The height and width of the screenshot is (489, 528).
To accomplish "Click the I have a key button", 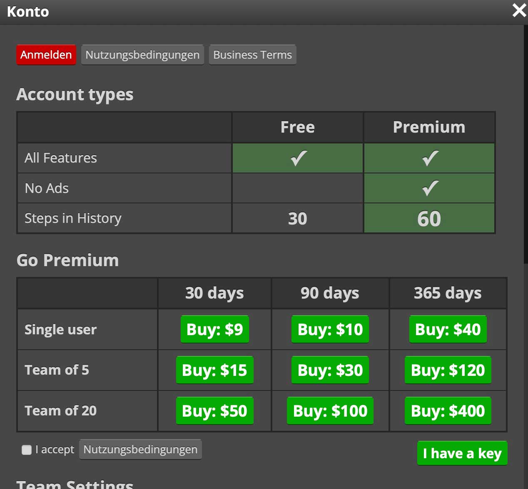I will (x=462, y=453).
